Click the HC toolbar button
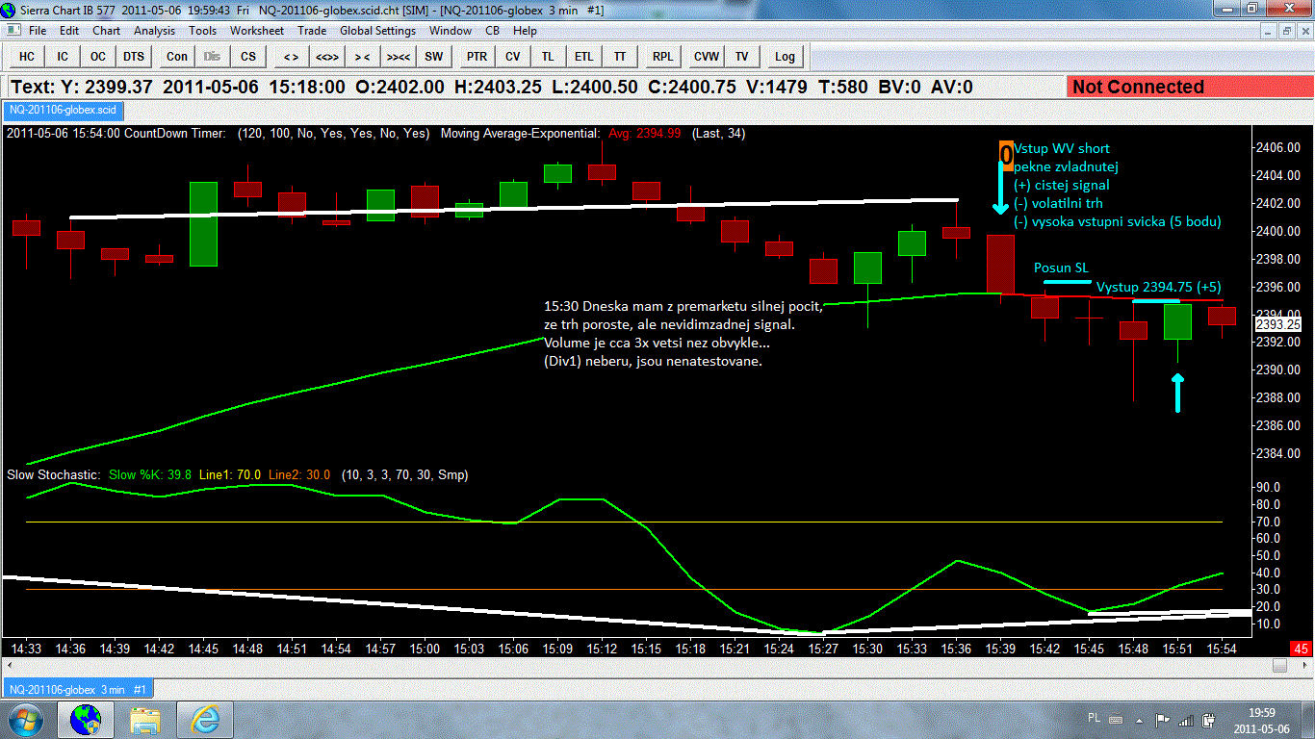Image resolution: width=1315 pixels, height=739 pixels. [x=27, y=56]
